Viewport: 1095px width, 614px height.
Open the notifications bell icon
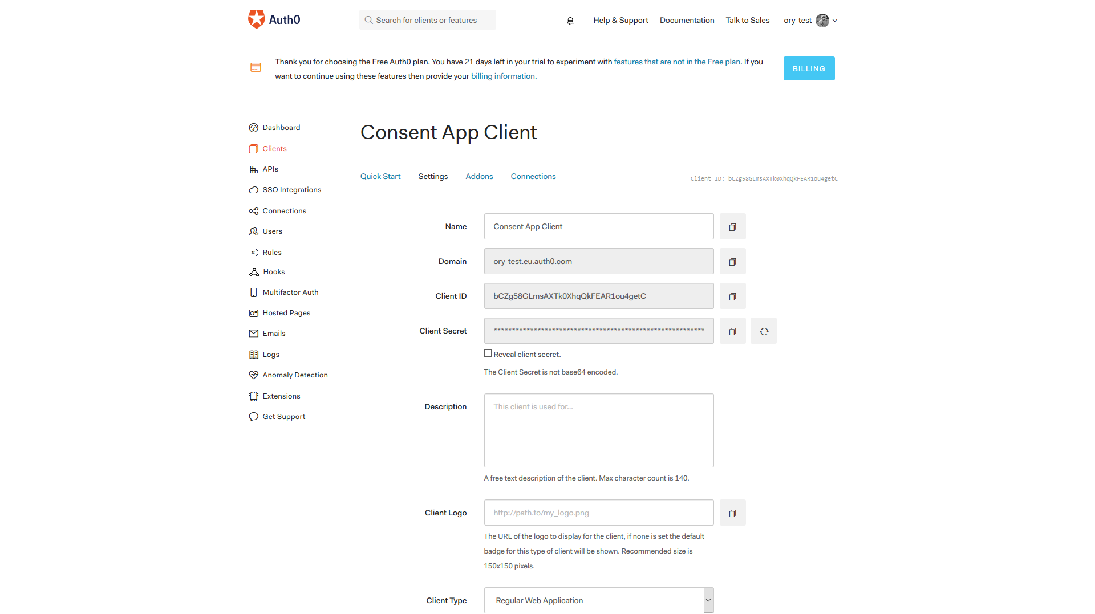570,21
